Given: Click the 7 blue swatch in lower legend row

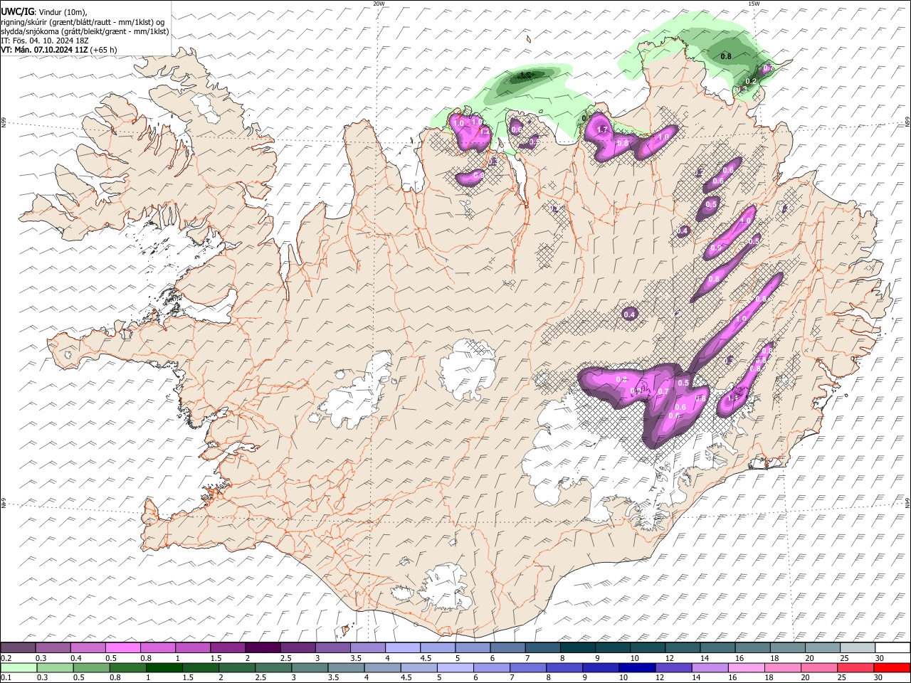Looking at the screenshot, I should pos(528,667).
